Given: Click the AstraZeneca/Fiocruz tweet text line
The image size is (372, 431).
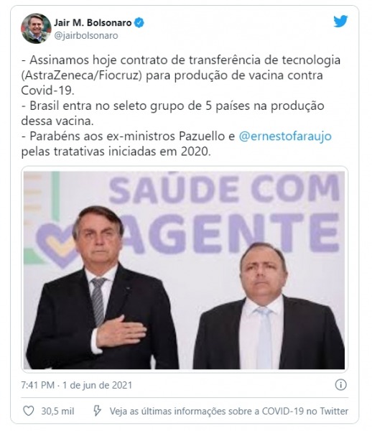Looking at the screenshot, I should click(172, 75).
